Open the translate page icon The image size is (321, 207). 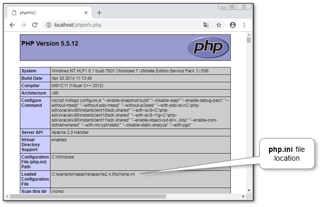[x=206, y=25]
